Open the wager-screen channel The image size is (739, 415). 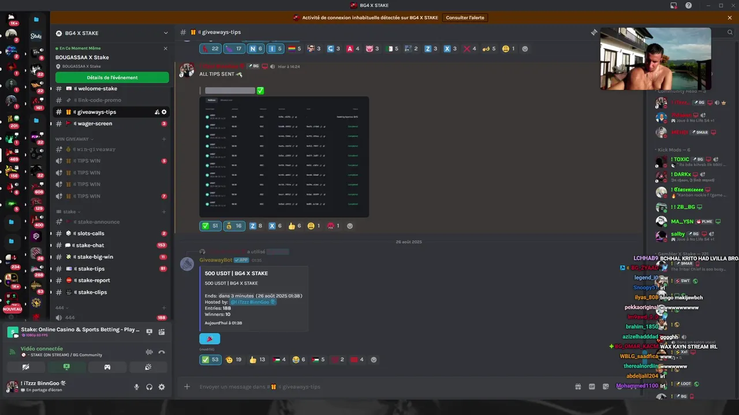[112, 123]
